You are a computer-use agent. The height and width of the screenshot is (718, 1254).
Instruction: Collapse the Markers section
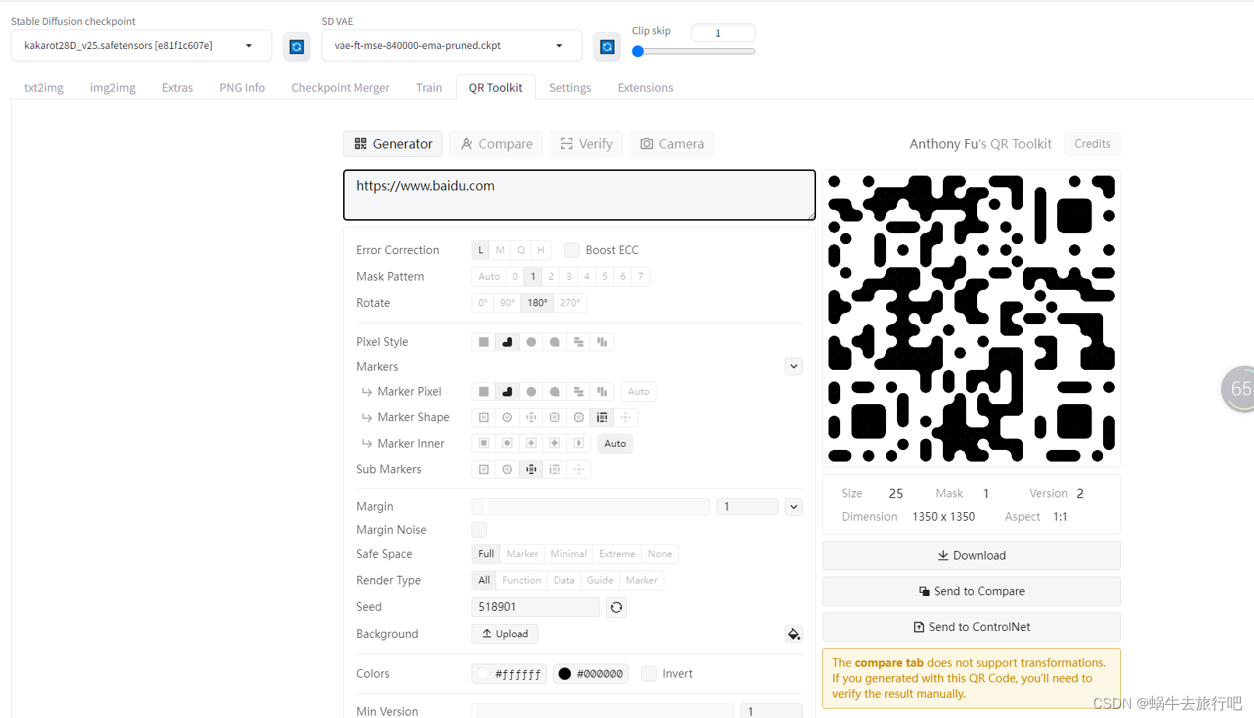click(x=793, y=366)
